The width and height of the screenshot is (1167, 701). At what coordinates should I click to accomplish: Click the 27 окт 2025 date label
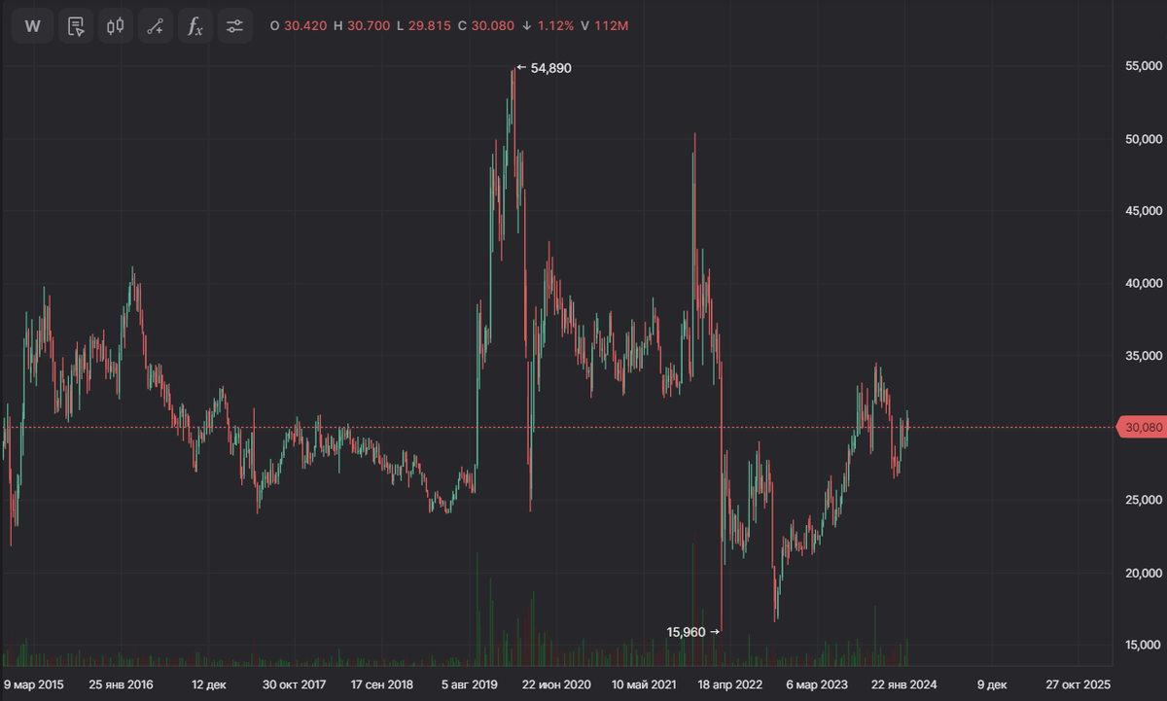pos(1078,684)
